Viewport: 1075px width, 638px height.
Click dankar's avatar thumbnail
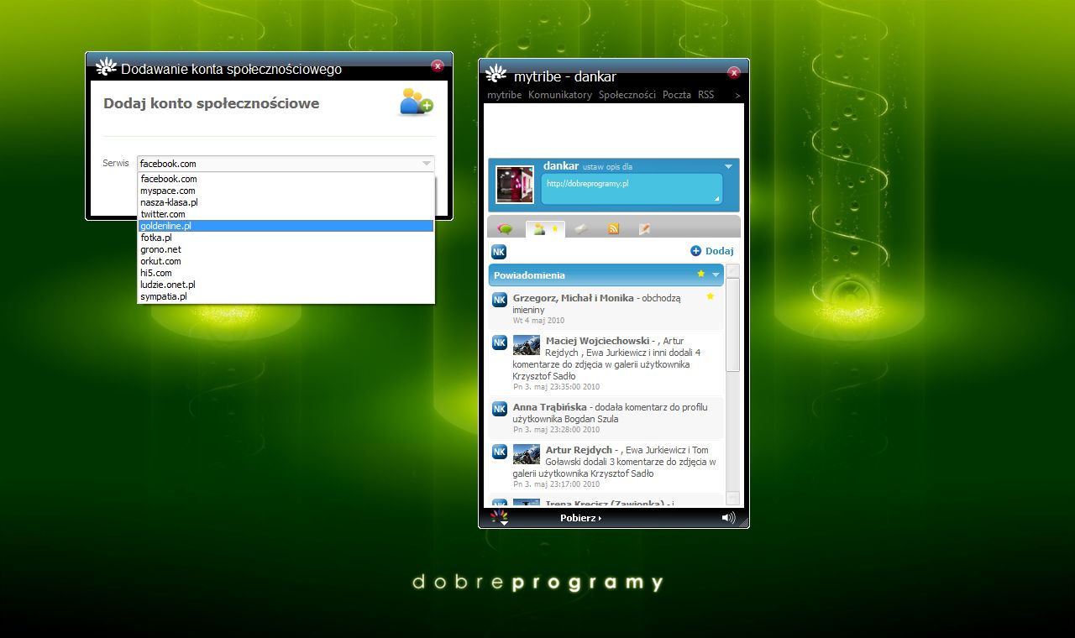(x=515, y=184)
